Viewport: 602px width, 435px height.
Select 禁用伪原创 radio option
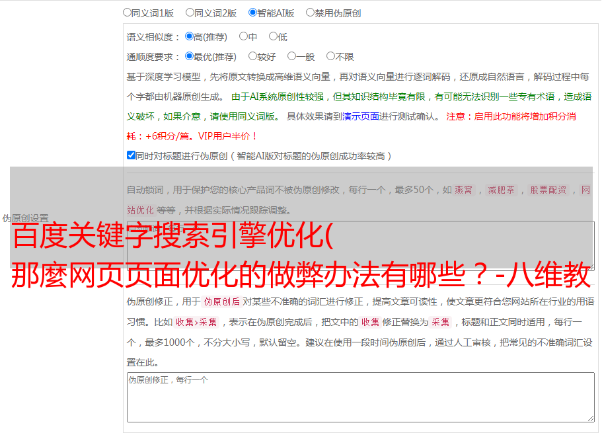[x=310, y=13]
